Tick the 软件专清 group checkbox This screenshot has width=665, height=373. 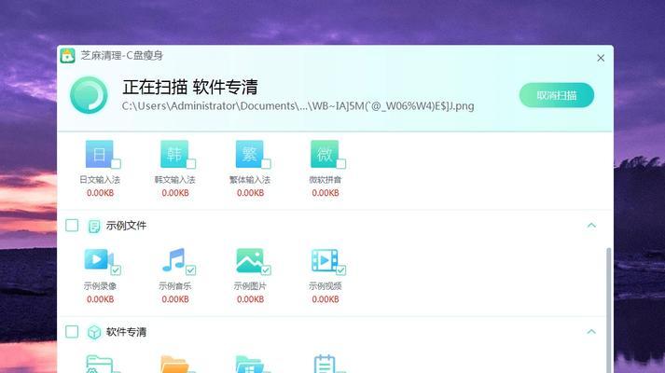coord(72,331)
